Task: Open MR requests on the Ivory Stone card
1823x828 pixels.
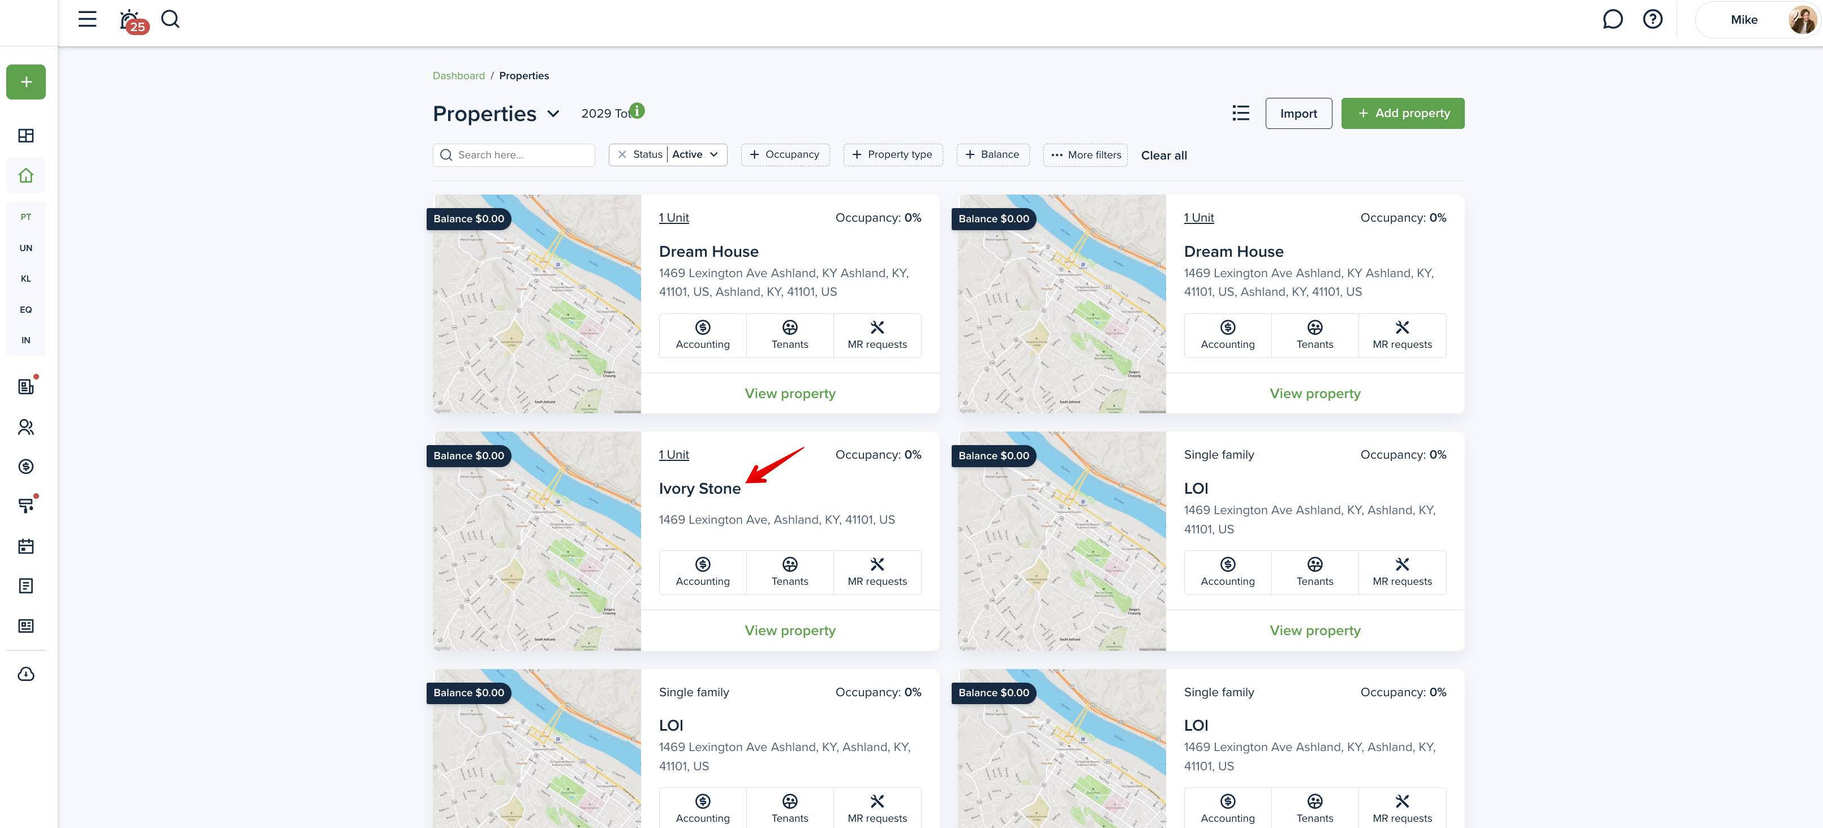Action: click(877, 572)
